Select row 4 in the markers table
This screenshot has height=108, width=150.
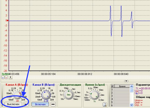[x=120, y=99]
